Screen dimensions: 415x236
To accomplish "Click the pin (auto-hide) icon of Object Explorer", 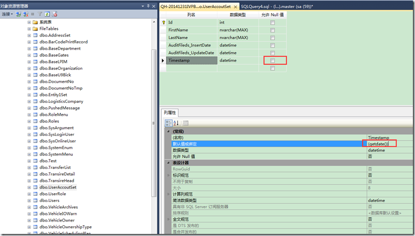I will pos(148,6).
